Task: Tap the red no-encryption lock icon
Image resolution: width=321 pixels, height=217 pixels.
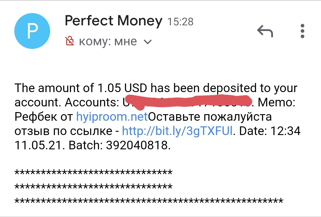Action: (x=70, y=41)
